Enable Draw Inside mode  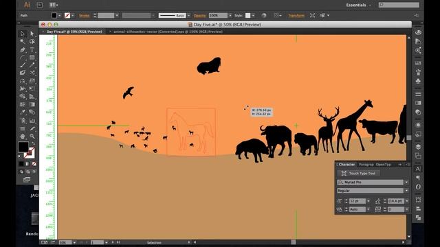click(x=34, y=172)
